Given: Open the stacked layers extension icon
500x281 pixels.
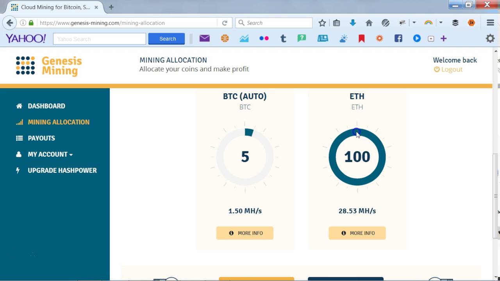Looking at the screenshot, I should (455, 23).
